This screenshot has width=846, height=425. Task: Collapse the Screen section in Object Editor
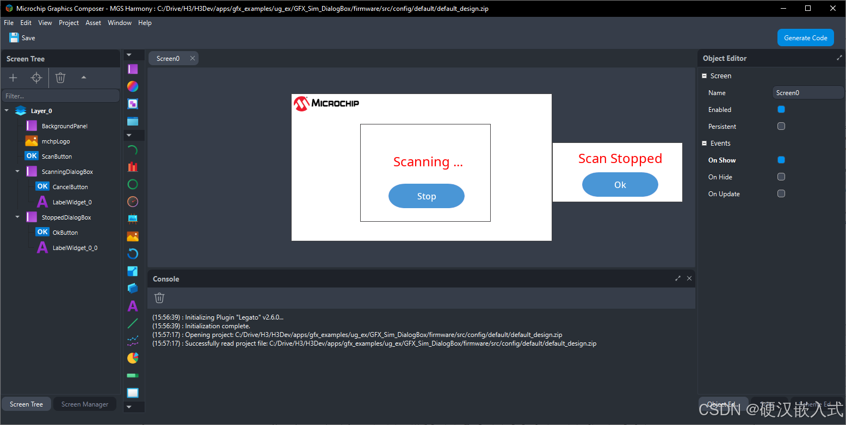704,76
